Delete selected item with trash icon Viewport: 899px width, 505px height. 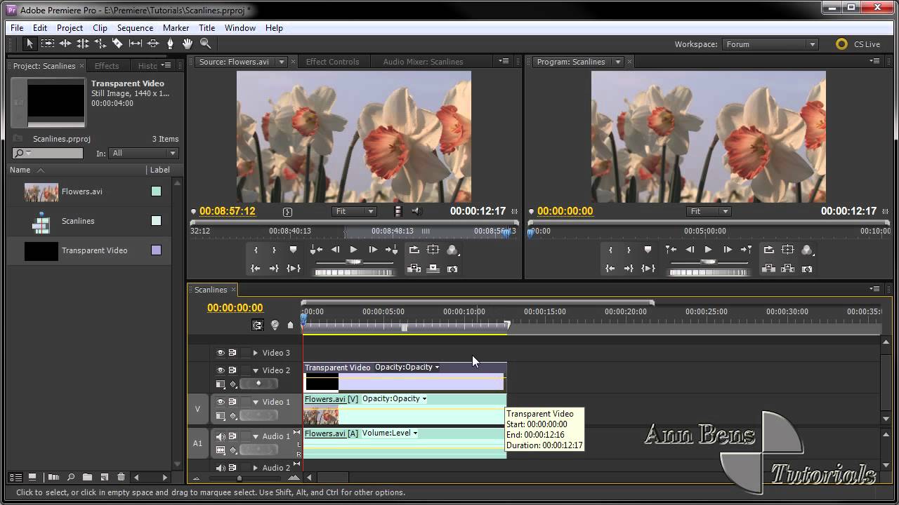point(121,478)
